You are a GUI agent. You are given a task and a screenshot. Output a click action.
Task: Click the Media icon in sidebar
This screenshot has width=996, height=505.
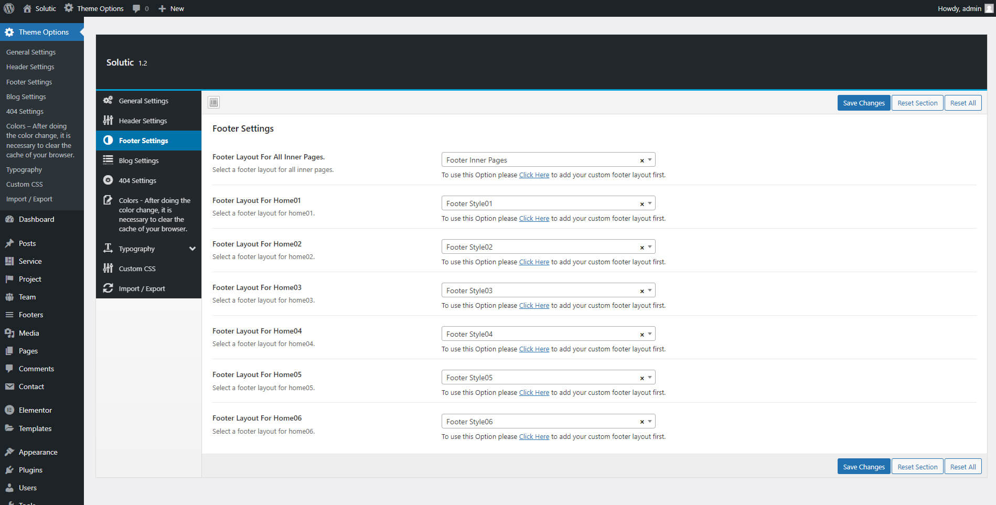coord(9,333)
